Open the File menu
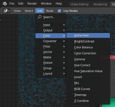 pos(12,4)
